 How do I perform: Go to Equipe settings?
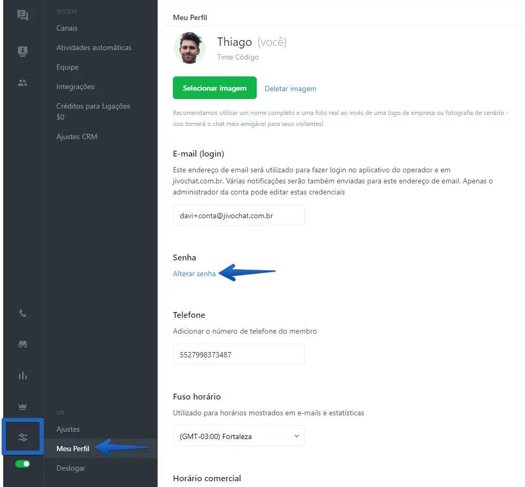point(67,67)
